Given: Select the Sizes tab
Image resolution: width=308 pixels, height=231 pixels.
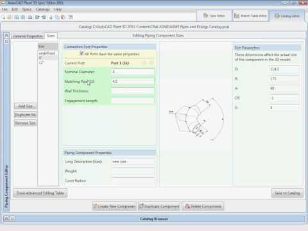Looking at the screenshot, I should (51, 36).
